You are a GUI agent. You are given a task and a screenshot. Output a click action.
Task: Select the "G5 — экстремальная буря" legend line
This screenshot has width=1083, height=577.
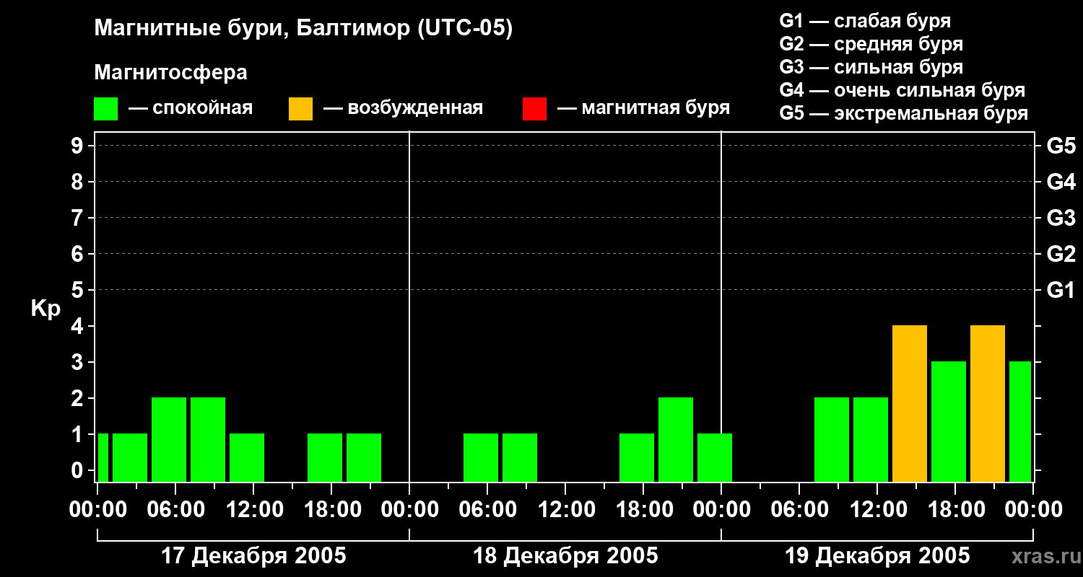point(904,113)
